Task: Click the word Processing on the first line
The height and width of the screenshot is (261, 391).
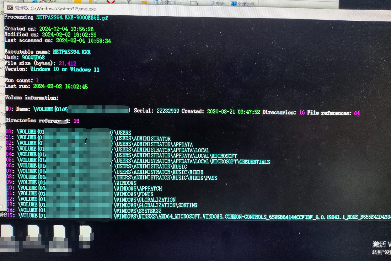Action: pos(19,17)
